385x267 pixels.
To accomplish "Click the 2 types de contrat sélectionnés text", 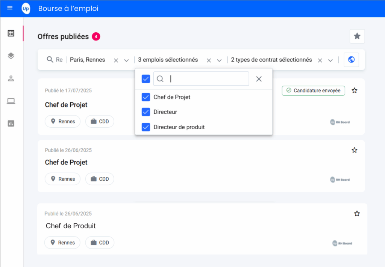I will 271,60.
